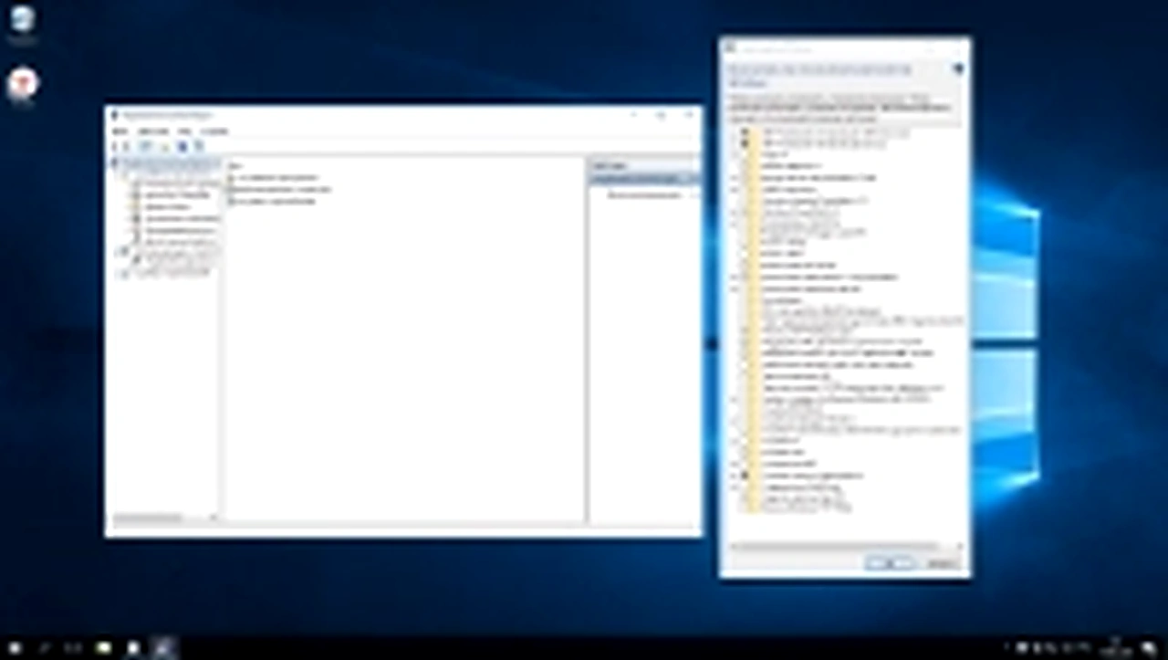Click the last icon in the console toolbar

point(199,146)
